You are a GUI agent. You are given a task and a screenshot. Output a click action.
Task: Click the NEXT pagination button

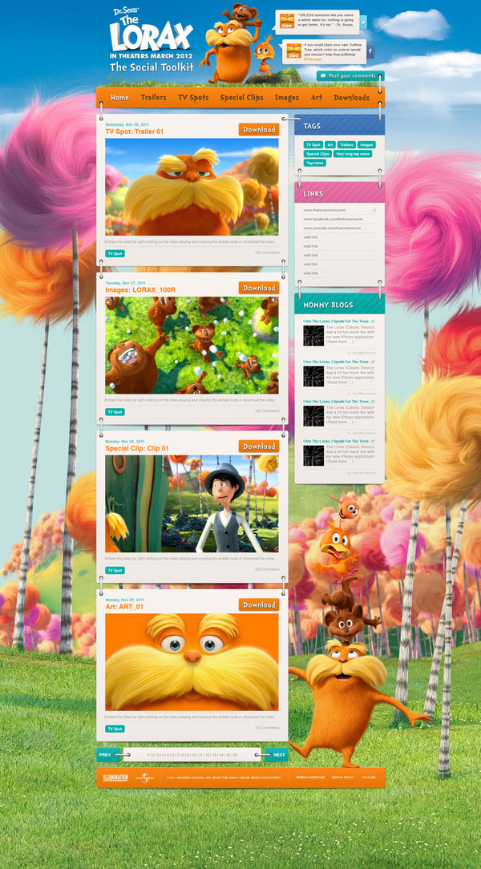point(277,754)
